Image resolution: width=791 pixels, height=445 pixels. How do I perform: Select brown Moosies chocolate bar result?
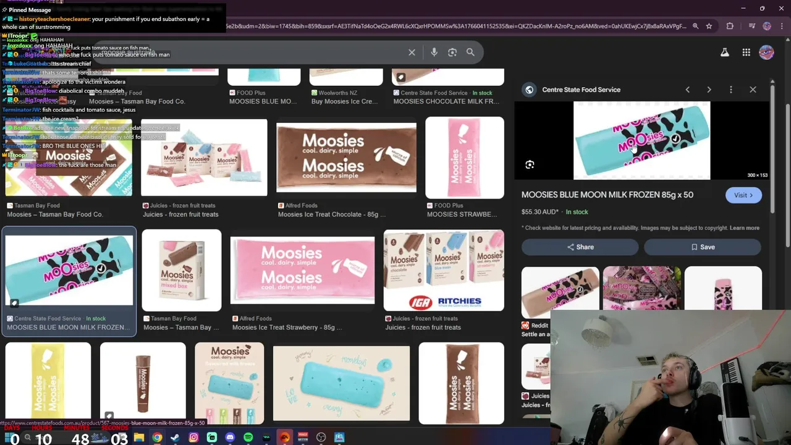[x=346, y=158]
